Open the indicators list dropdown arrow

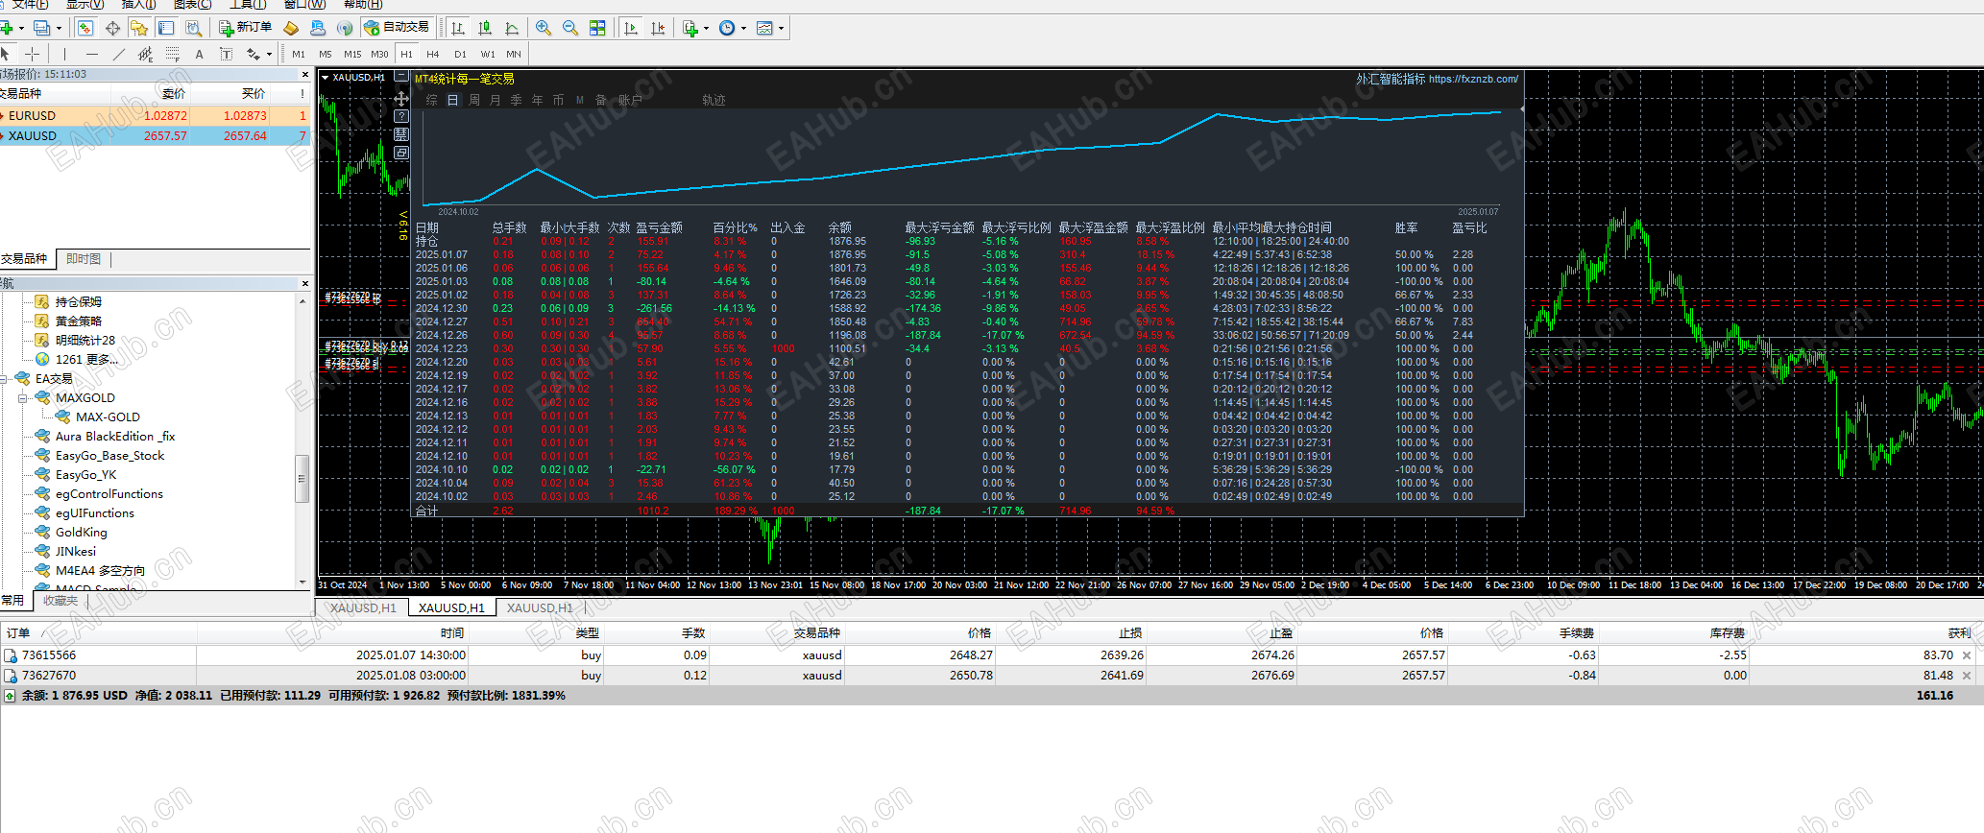pyautogui.click(x=706, y=28)
